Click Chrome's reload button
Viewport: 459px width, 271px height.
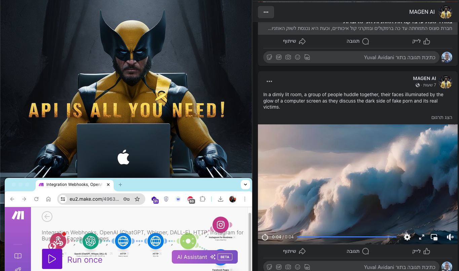36,199
